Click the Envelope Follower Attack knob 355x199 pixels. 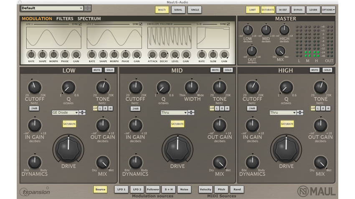152,55
